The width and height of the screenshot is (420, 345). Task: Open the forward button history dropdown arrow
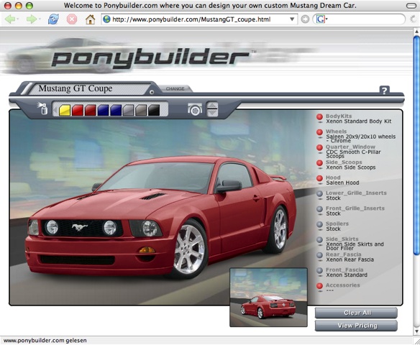coord(40,19)
